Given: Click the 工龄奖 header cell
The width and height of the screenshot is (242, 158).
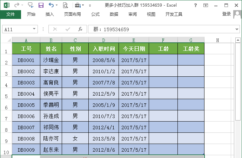Looking at the screenshot, I should 191,49.
